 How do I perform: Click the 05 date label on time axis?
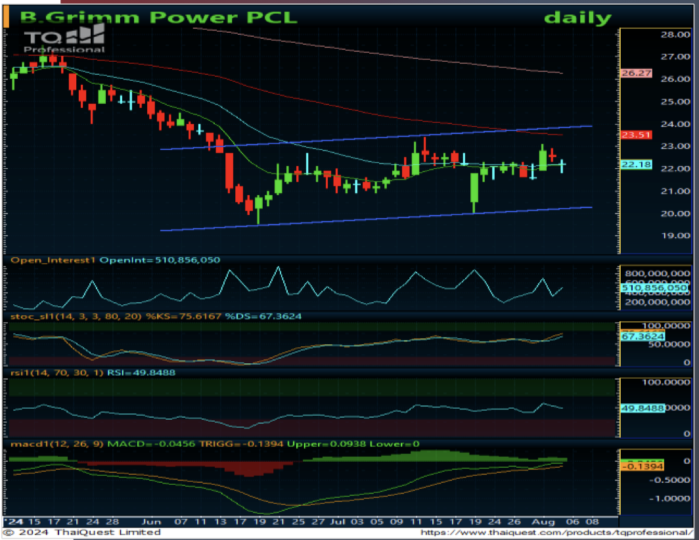coord(376,521)
